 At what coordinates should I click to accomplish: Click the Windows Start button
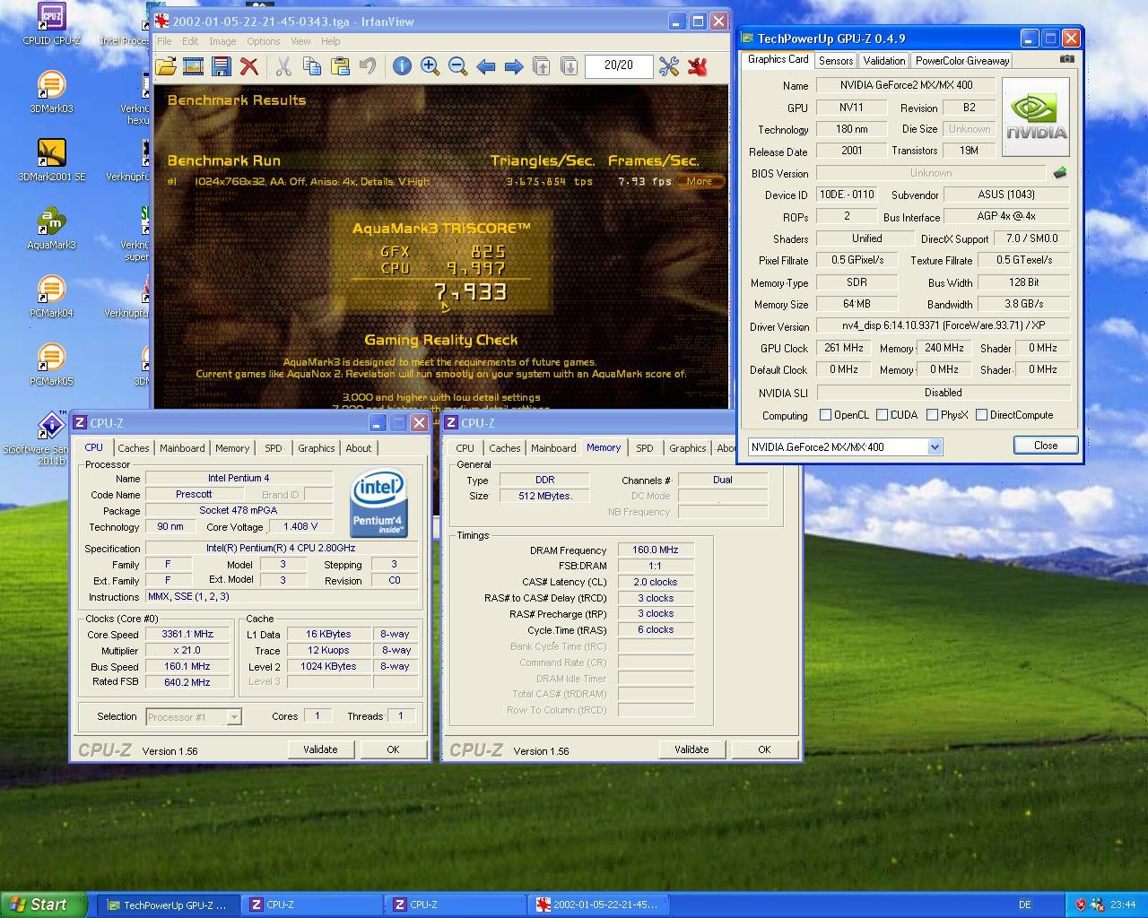[x=44, y=905]
